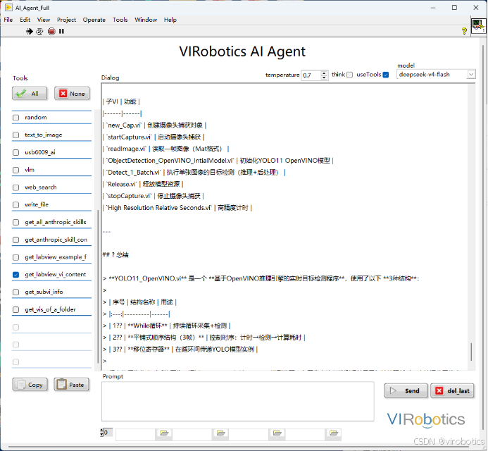Enable get_all_anthropic_skills checkbox
Screen dimensions: 488x451
[x=16, y=222]
